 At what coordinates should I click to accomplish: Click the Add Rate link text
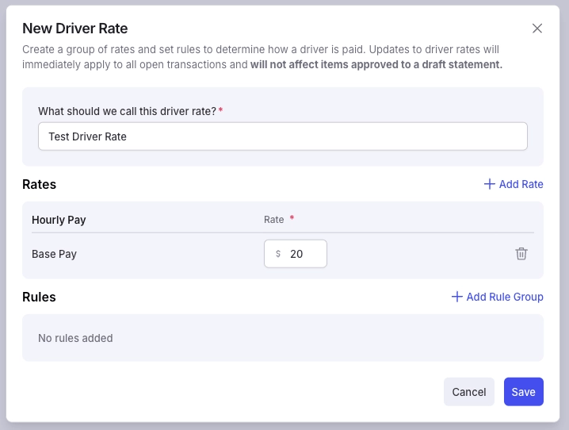pos(521,184)
